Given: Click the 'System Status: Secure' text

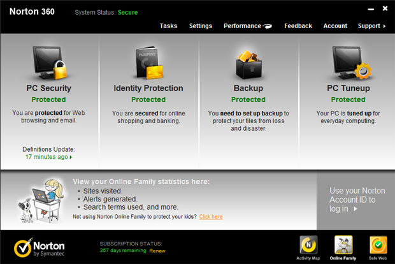Looking at the screenshot, I should [x=106, y=12].
